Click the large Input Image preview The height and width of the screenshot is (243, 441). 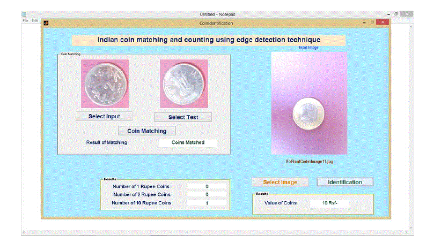click(309, 103)
